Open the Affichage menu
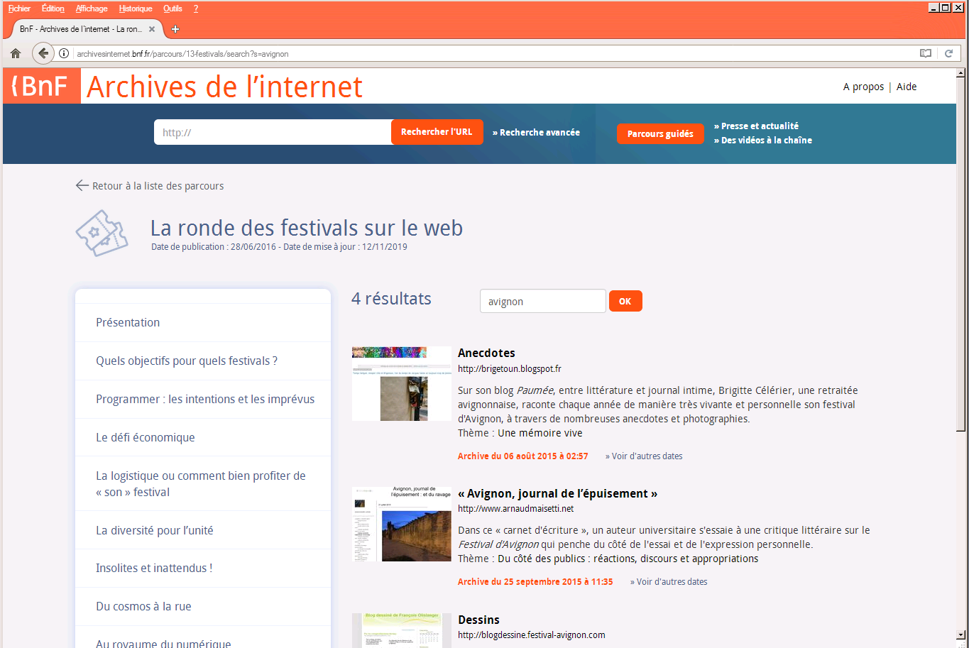Image resolution: width=969 pixels, height=648 pixels. (x=92, y=9)
